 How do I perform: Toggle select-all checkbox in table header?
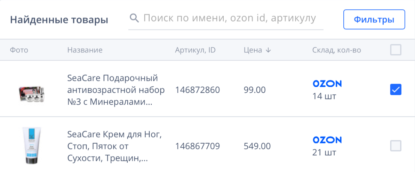396,50
